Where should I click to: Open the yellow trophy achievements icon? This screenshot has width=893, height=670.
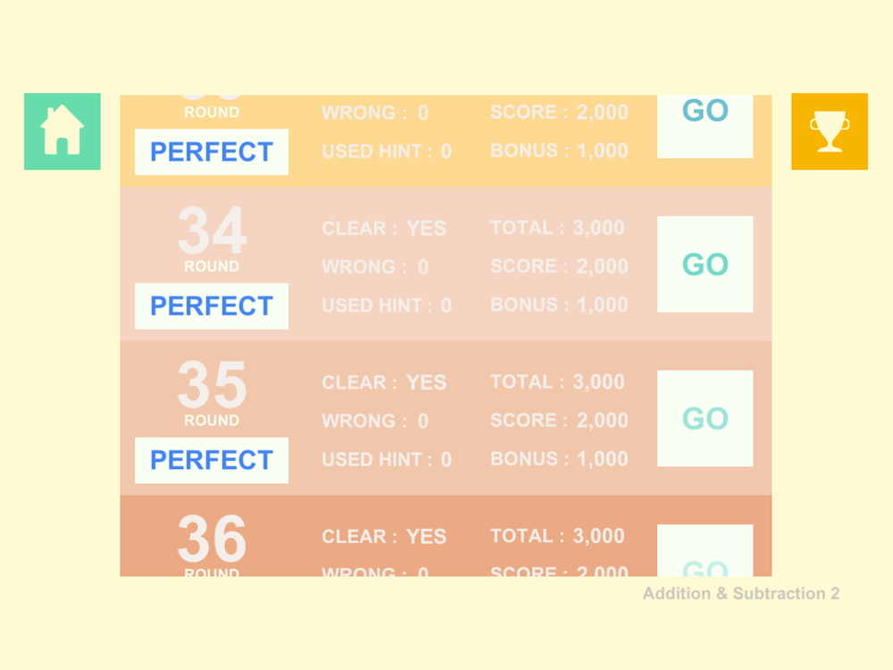(830, 131)
